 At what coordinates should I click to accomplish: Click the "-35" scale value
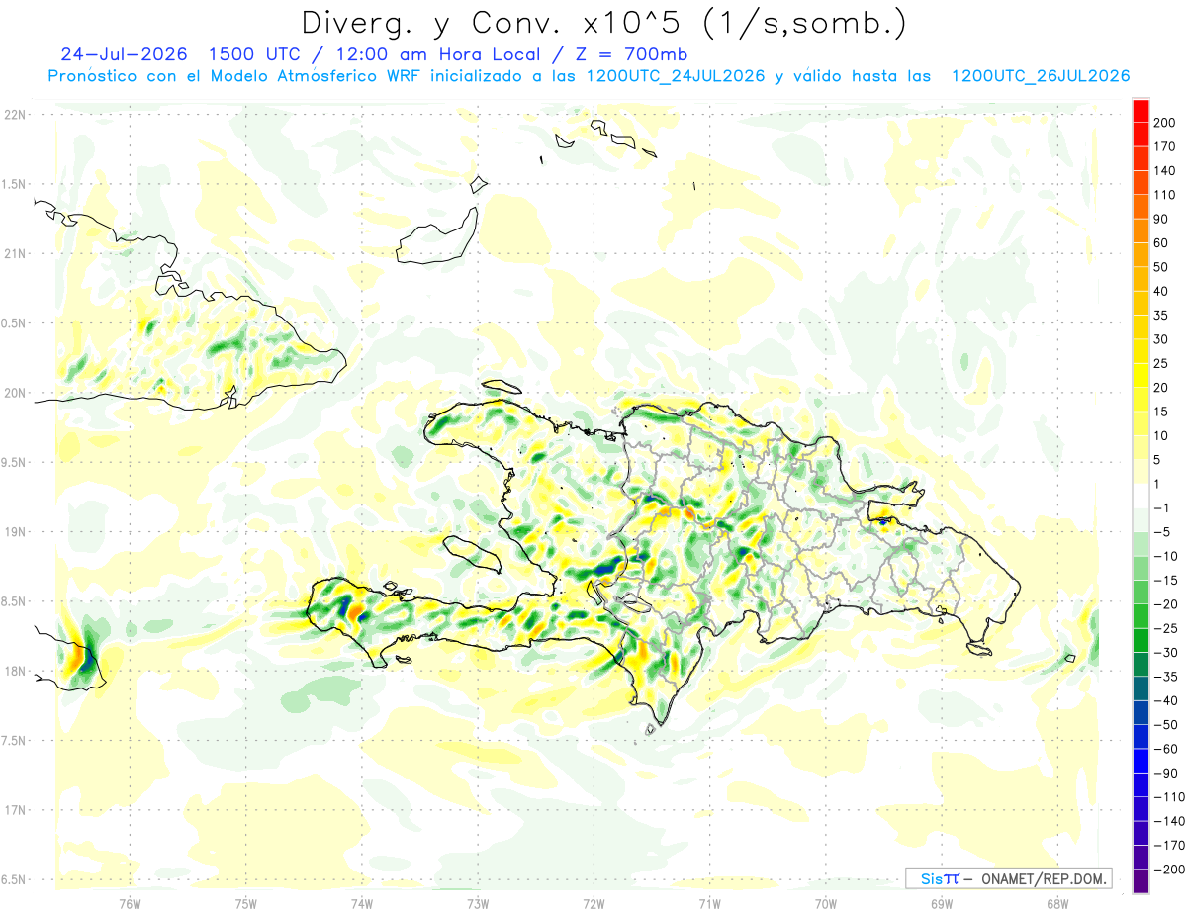point(1164,677)
